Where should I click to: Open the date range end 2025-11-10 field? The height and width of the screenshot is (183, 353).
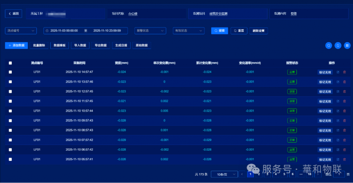pyautogui.click(x=107, y=31)
